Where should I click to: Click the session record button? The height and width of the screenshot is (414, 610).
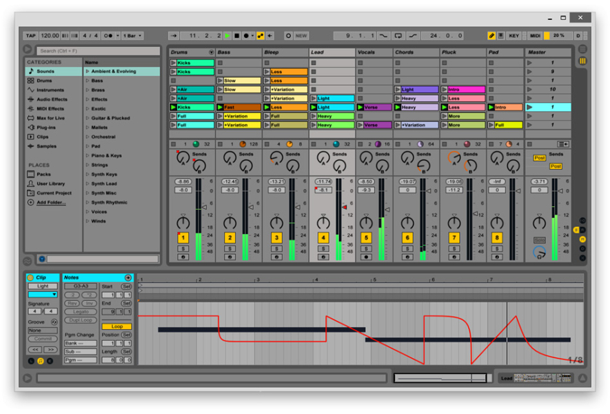point(288,35)
